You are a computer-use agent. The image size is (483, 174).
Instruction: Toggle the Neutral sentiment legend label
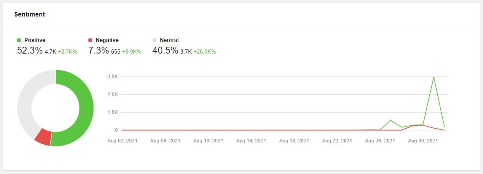click(x=170, y=40)
